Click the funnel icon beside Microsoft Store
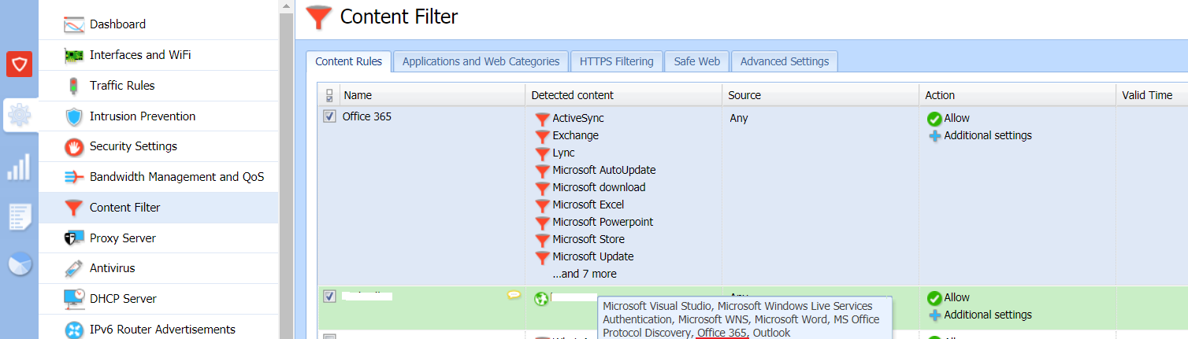Screen dimensions: 1188x339 [542, 240]
